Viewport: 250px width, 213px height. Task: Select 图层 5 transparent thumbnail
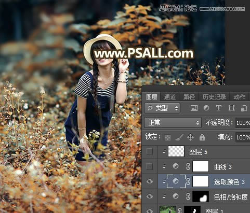176,151
